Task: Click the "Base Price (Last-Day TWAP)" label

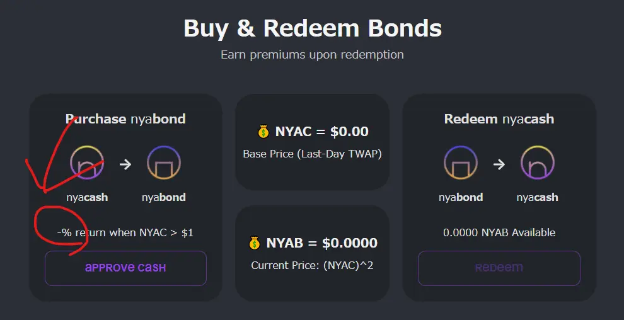Action: [x=312, y=154]
